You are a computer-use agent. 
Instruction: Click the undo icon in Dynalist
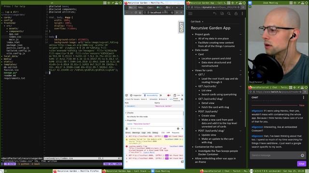click(215, 13)
